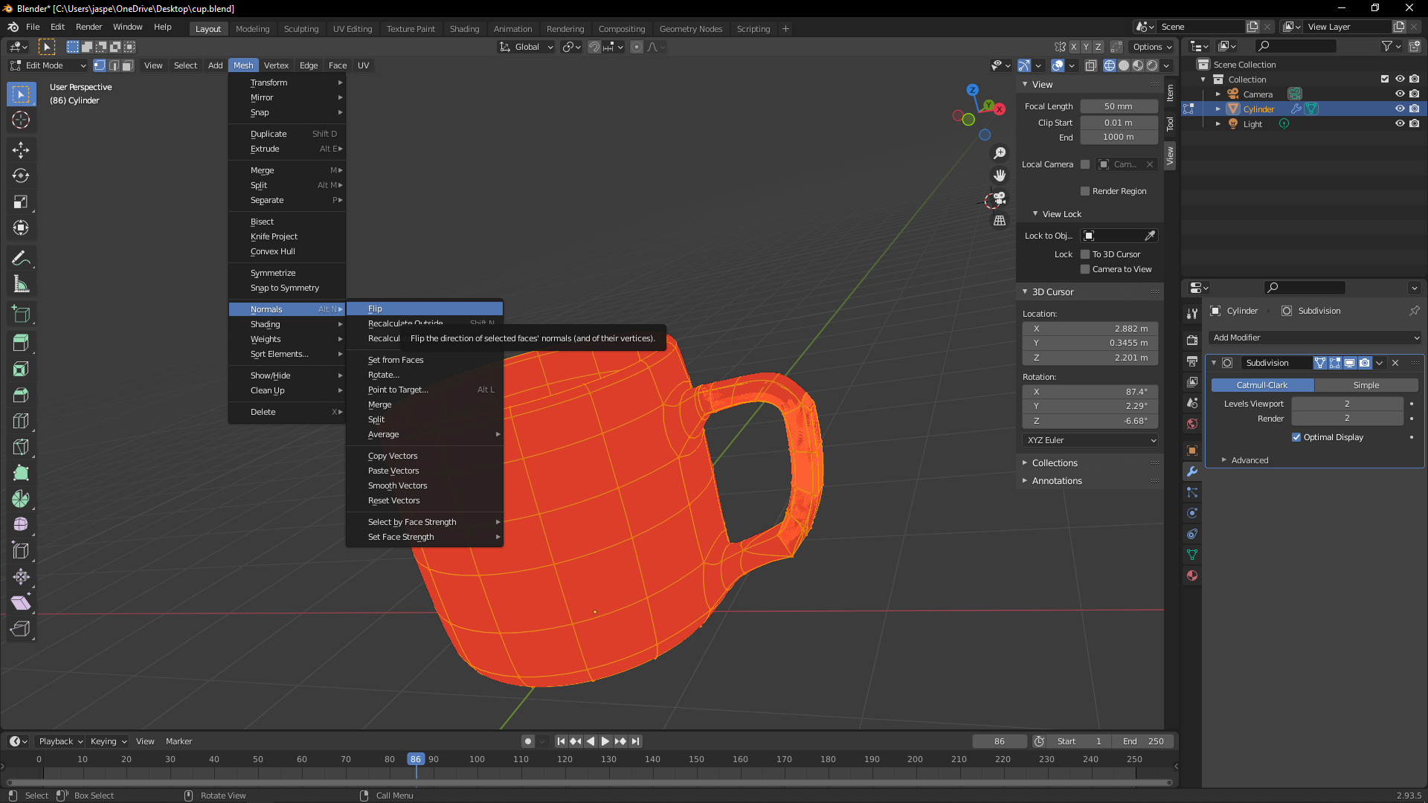
Task: Open the Add Modifier dropdown
Action: [x=1315, y=338]
